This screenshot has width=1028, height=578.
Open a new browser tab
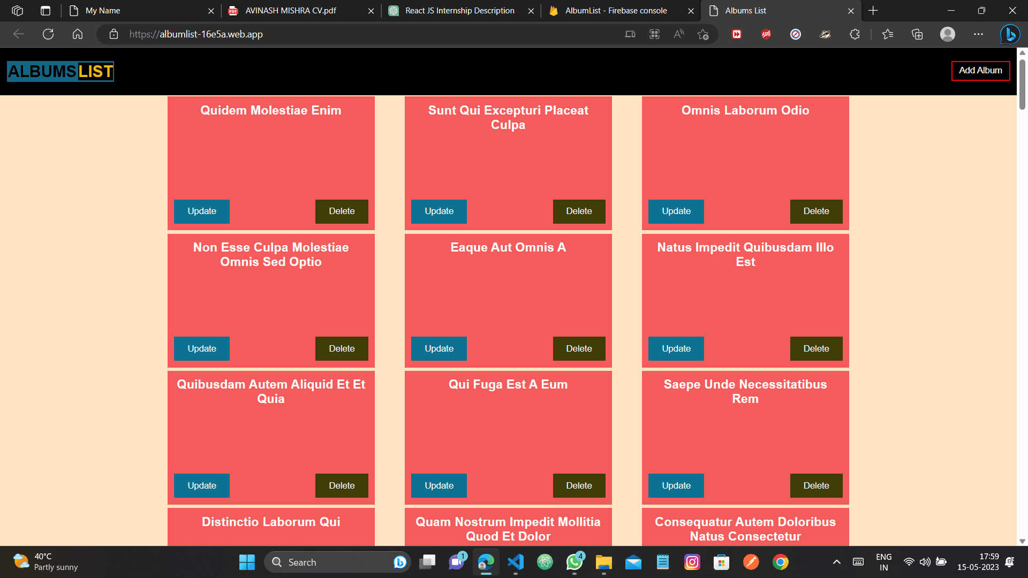[x=873, y=11]
